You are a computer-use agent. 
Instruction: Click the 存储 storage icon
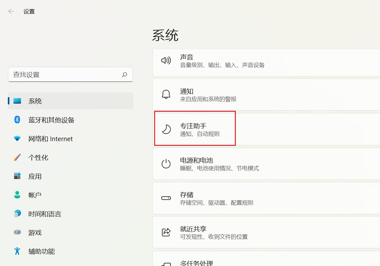click(x=166, y=198)
